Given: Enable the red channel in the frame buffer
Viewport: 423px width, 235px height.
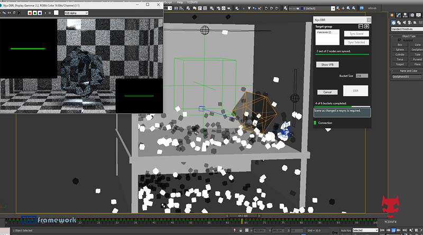Looking at the screenshot, I should pos(29,13).
